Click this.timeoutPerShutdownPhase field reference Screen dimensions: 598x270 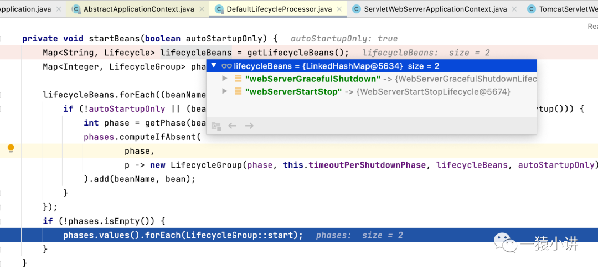click(354, 165)
